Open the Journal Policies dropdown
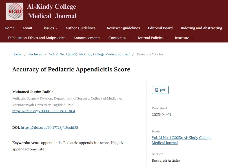This screenshot has height=167, width=228. [152, 38]
